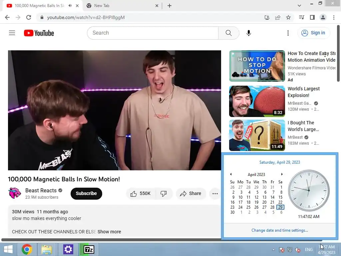341x256 pixels.
Task: Open media controls icon in Chrome toolbar
Action: 301,17
